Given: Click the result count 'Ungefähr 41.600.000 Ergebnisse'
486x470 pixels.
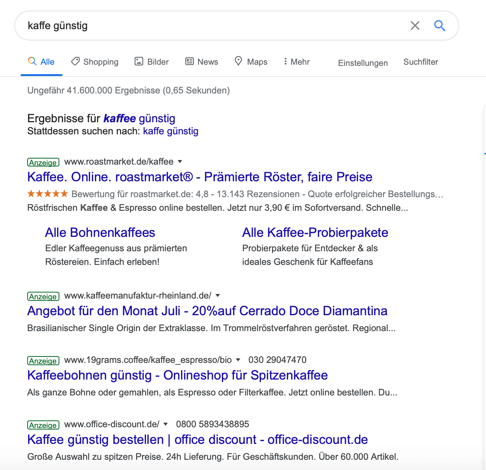Looking at the screenshot, I should [128, 90].
